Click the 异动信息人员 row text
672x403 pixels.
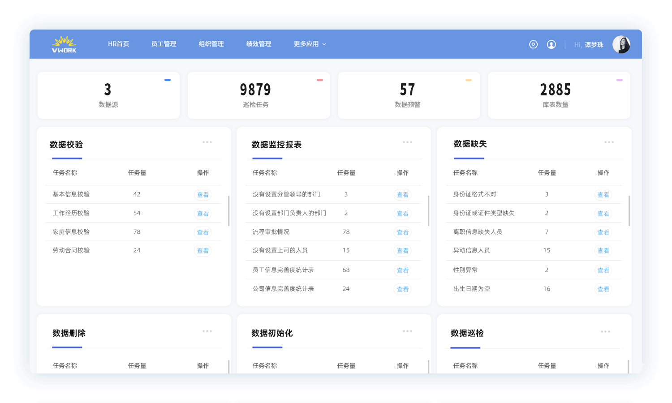(x=472, y=250)
